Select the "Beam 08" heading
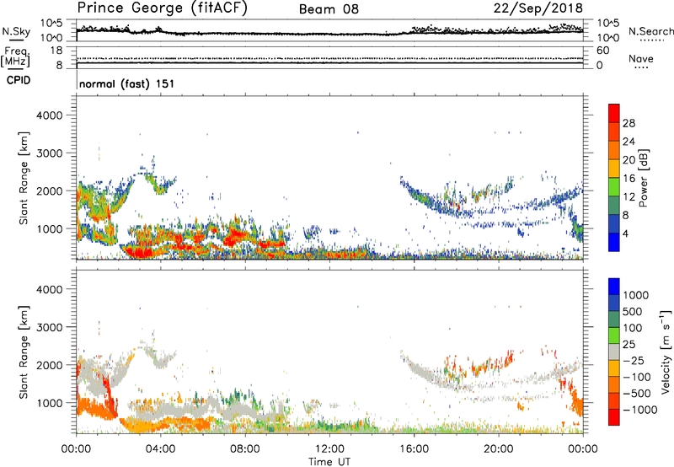Image resolution: width=674 pixels, height=467 pixels. coord(329,9)
